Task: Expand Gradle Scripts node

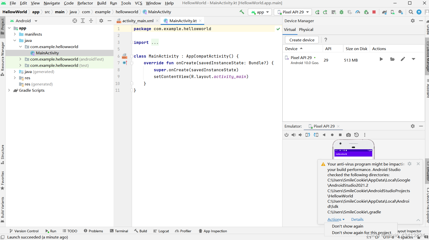Action: 9,90
